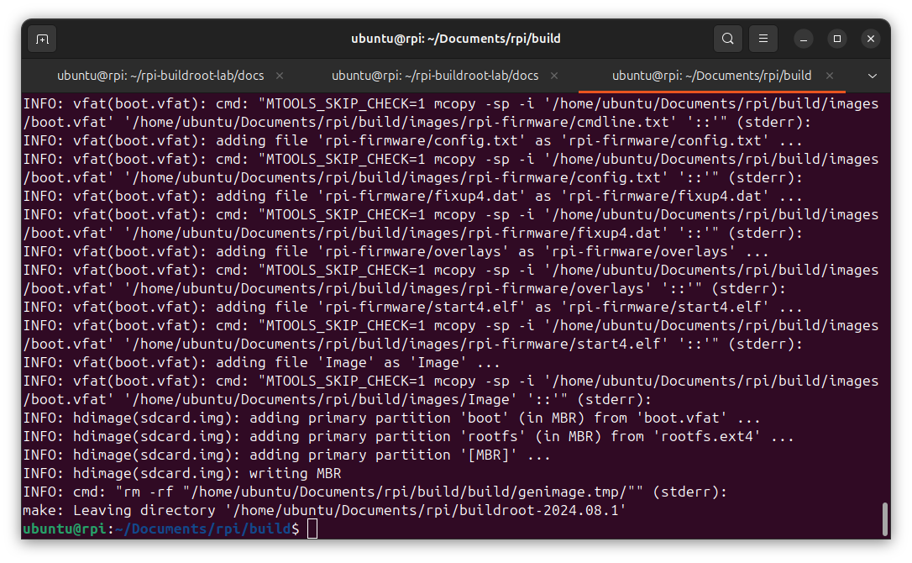
Task: Switch to the second rpi-buildroot-lab docs tab
Action: click(x=435, y=75)
